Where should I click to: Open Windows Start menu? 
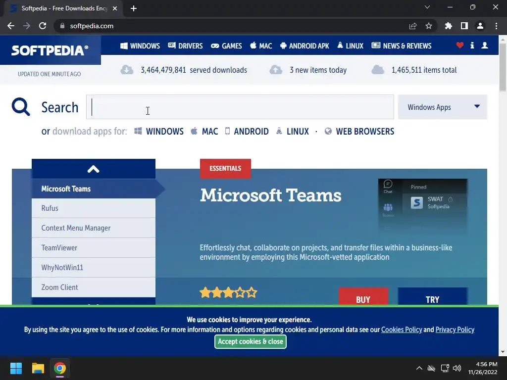[x=16, y=368]
